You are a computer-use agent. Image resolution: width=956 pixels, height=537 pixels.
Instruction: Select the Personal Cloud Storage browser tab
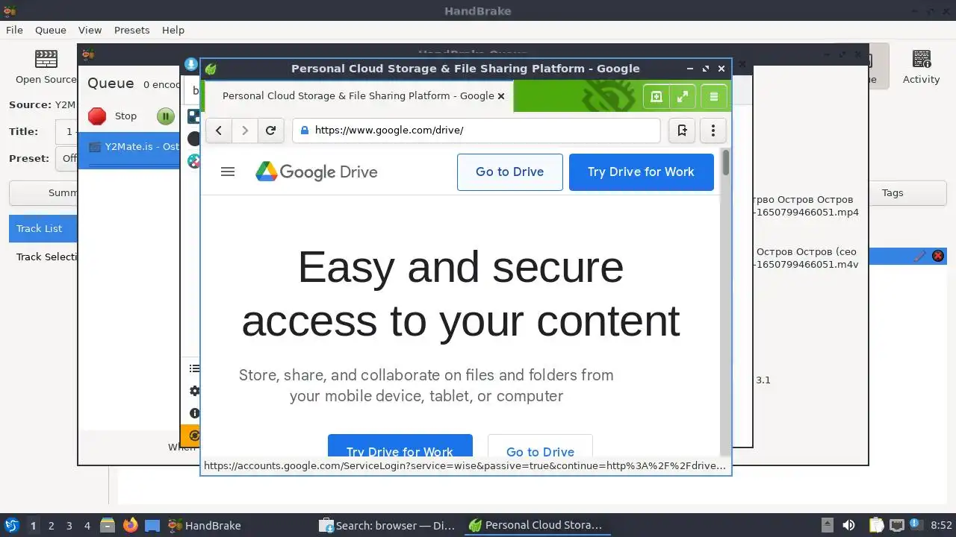358,96
